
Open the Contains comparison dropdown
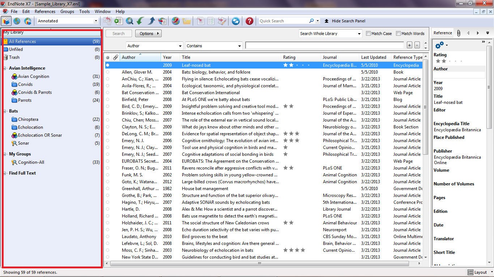tap(239, 46)
